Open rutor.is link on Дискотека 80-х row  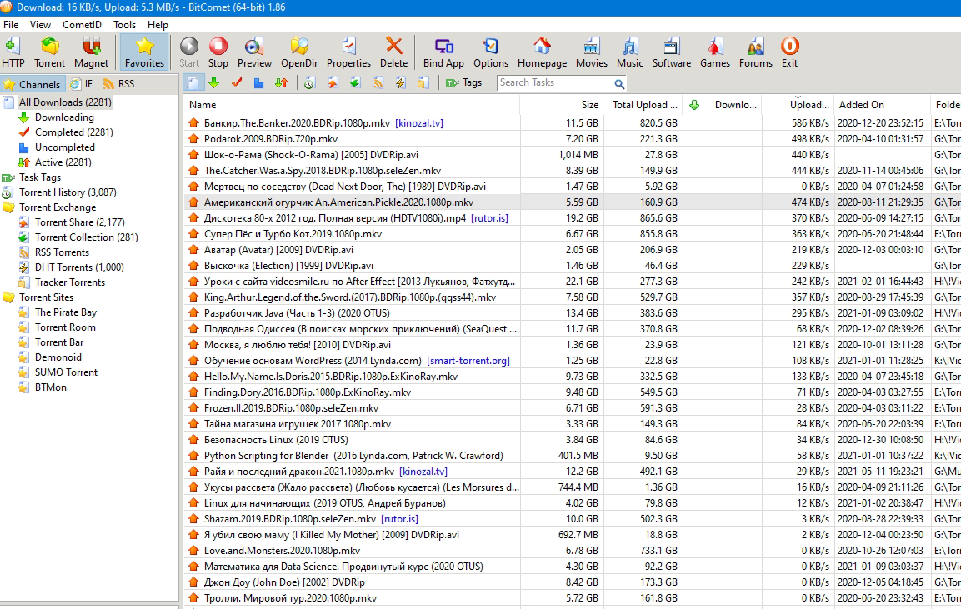click(490, 218)
